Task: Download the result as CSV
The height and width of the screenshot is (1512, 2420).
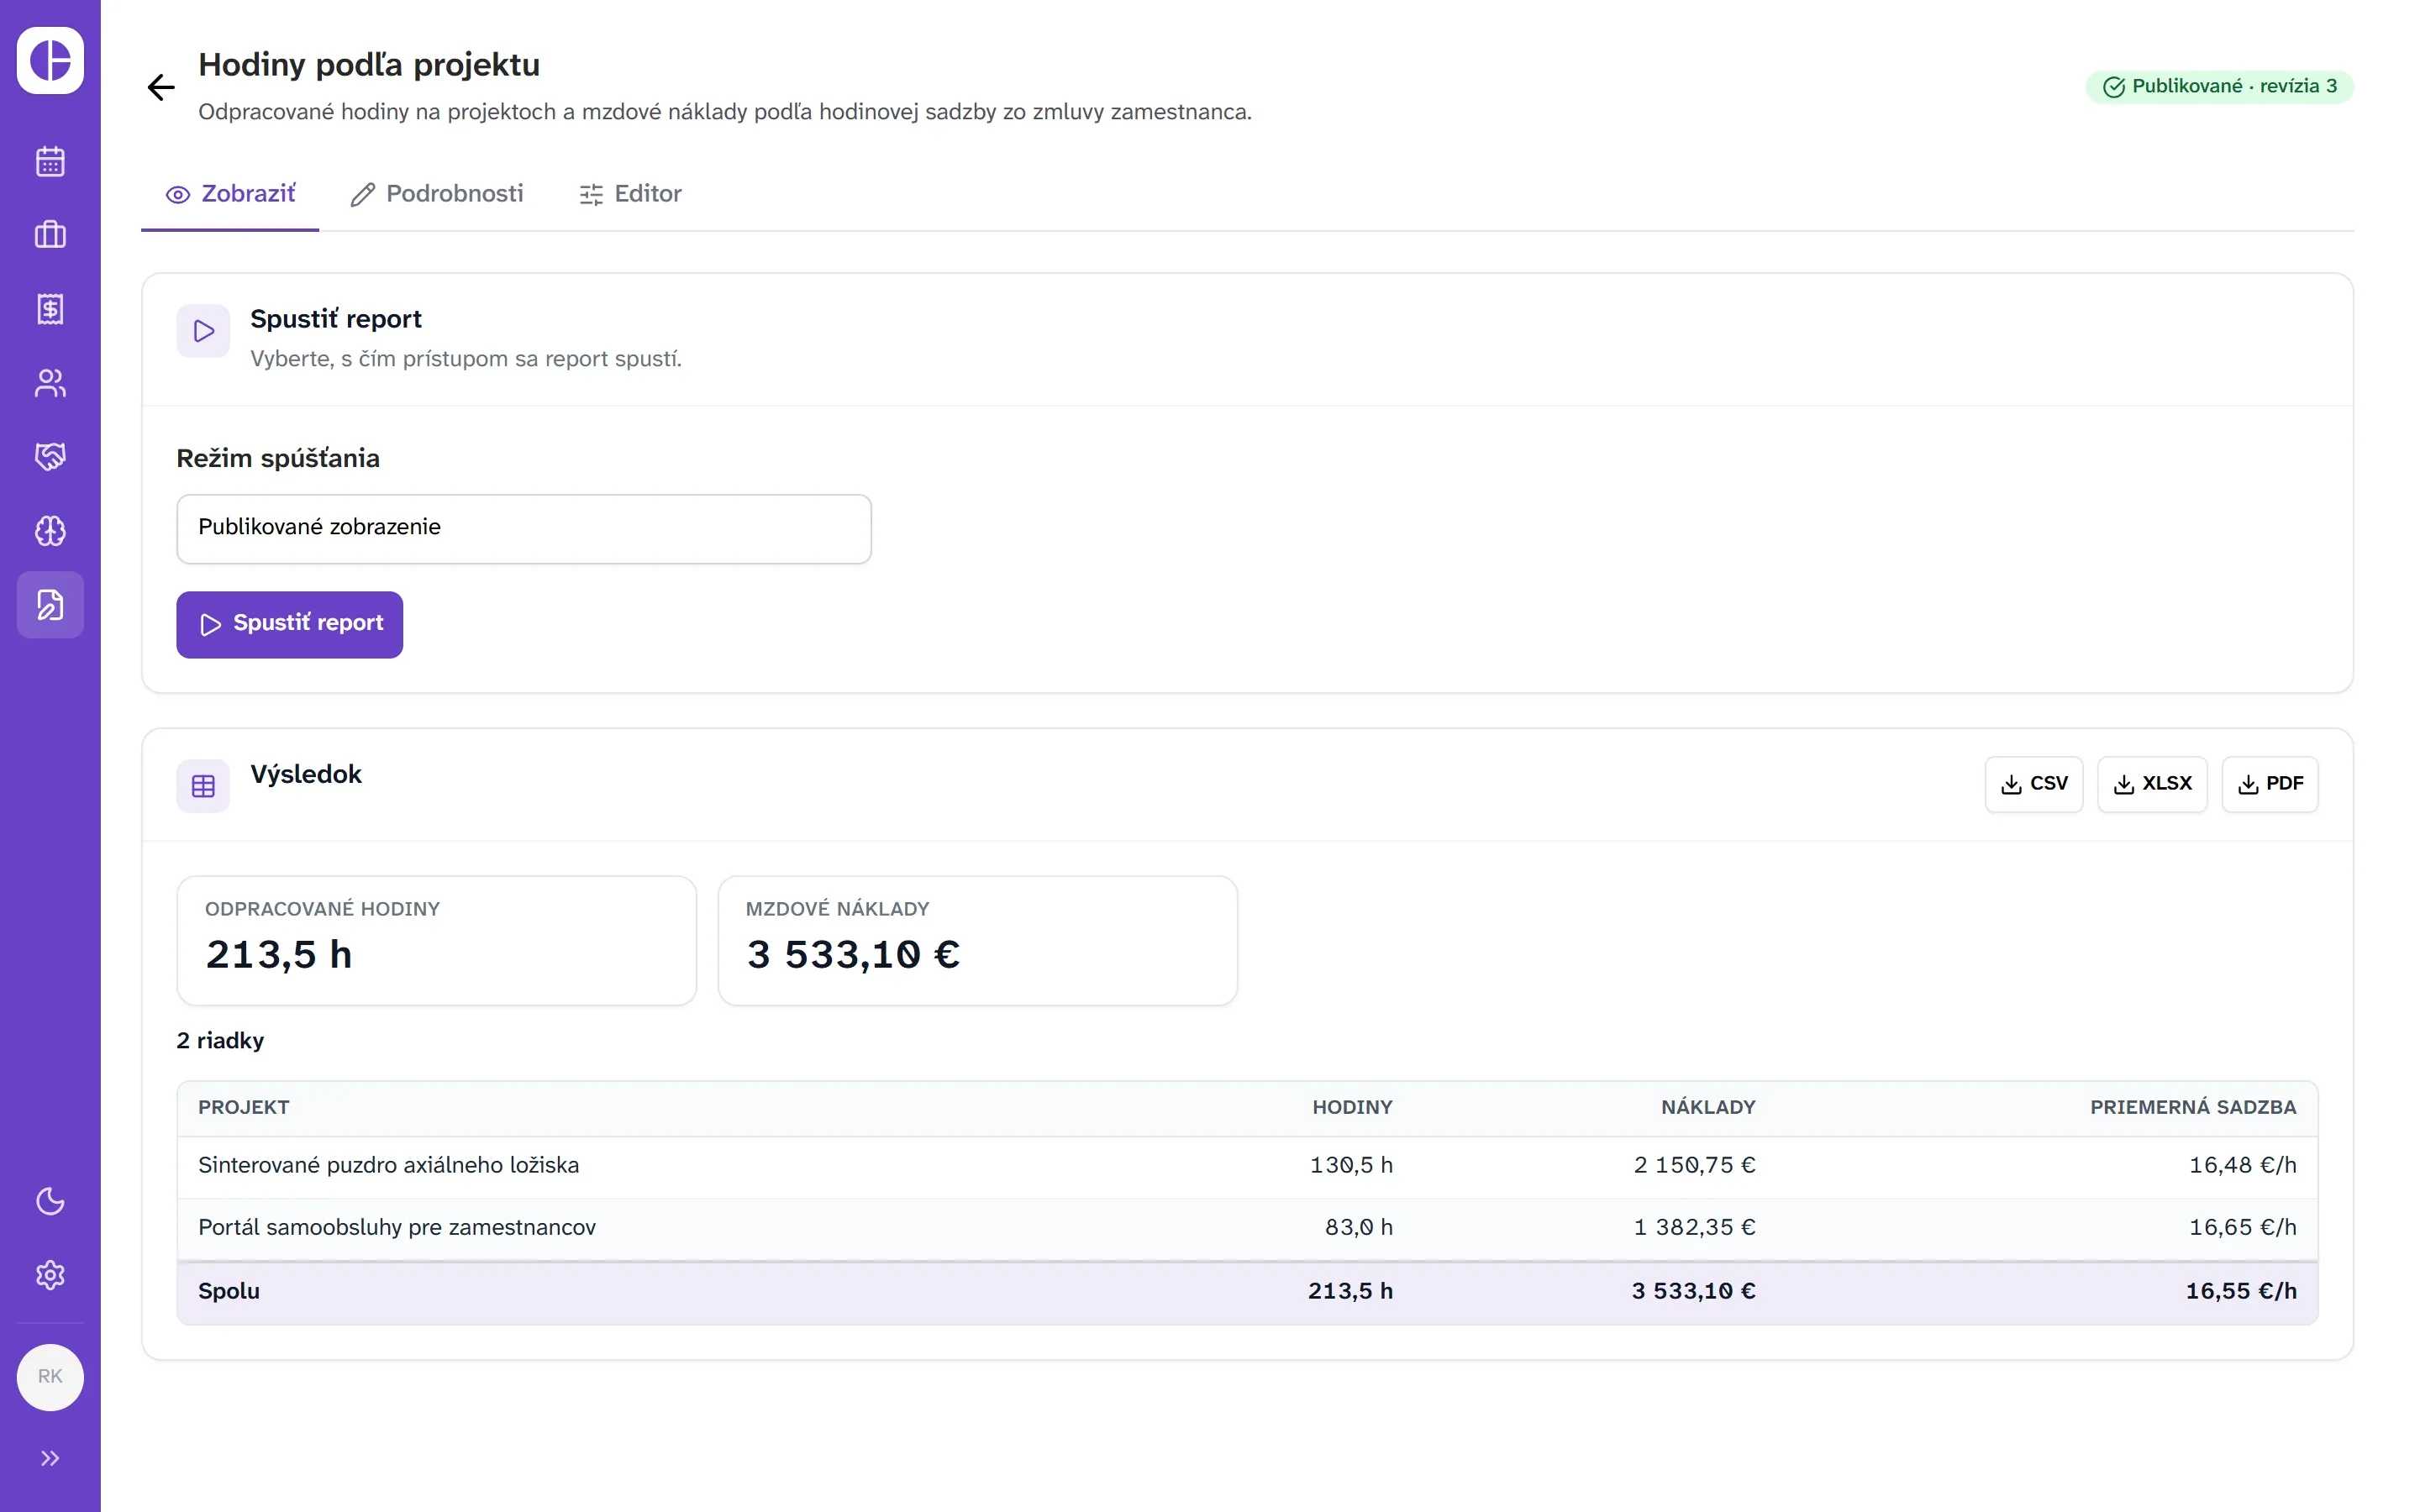Action: [x=2034, y=784]
